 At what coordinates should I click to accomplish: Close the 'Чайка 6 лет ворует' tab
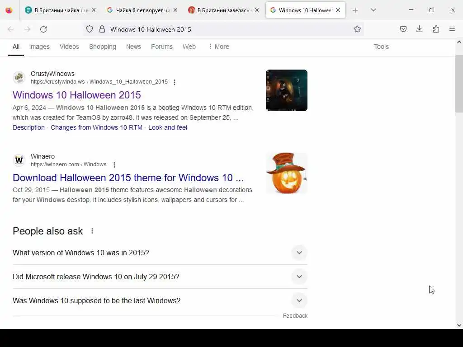coord(175,10)
